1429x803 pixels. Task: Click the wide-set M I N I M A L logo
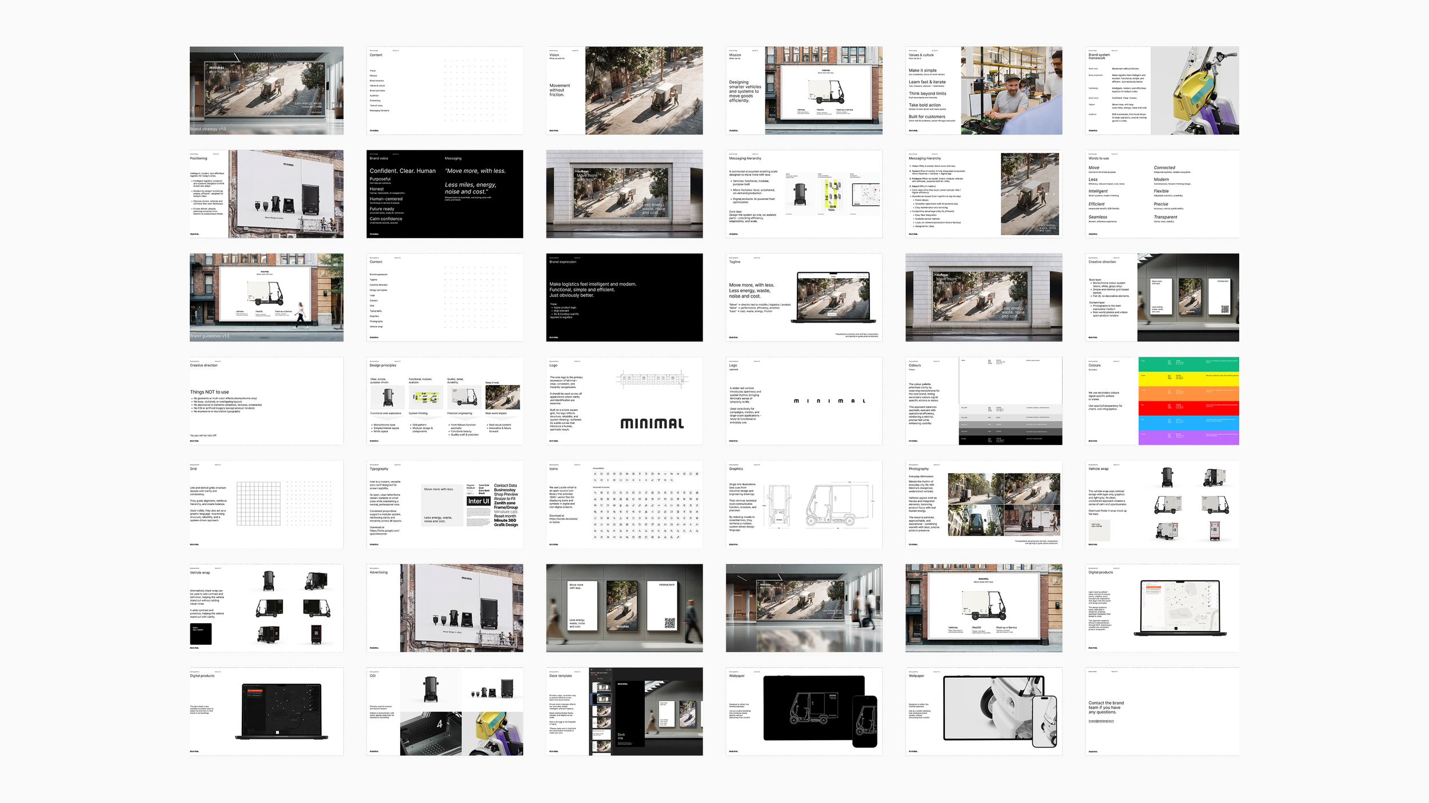click(x=829, y=401)
